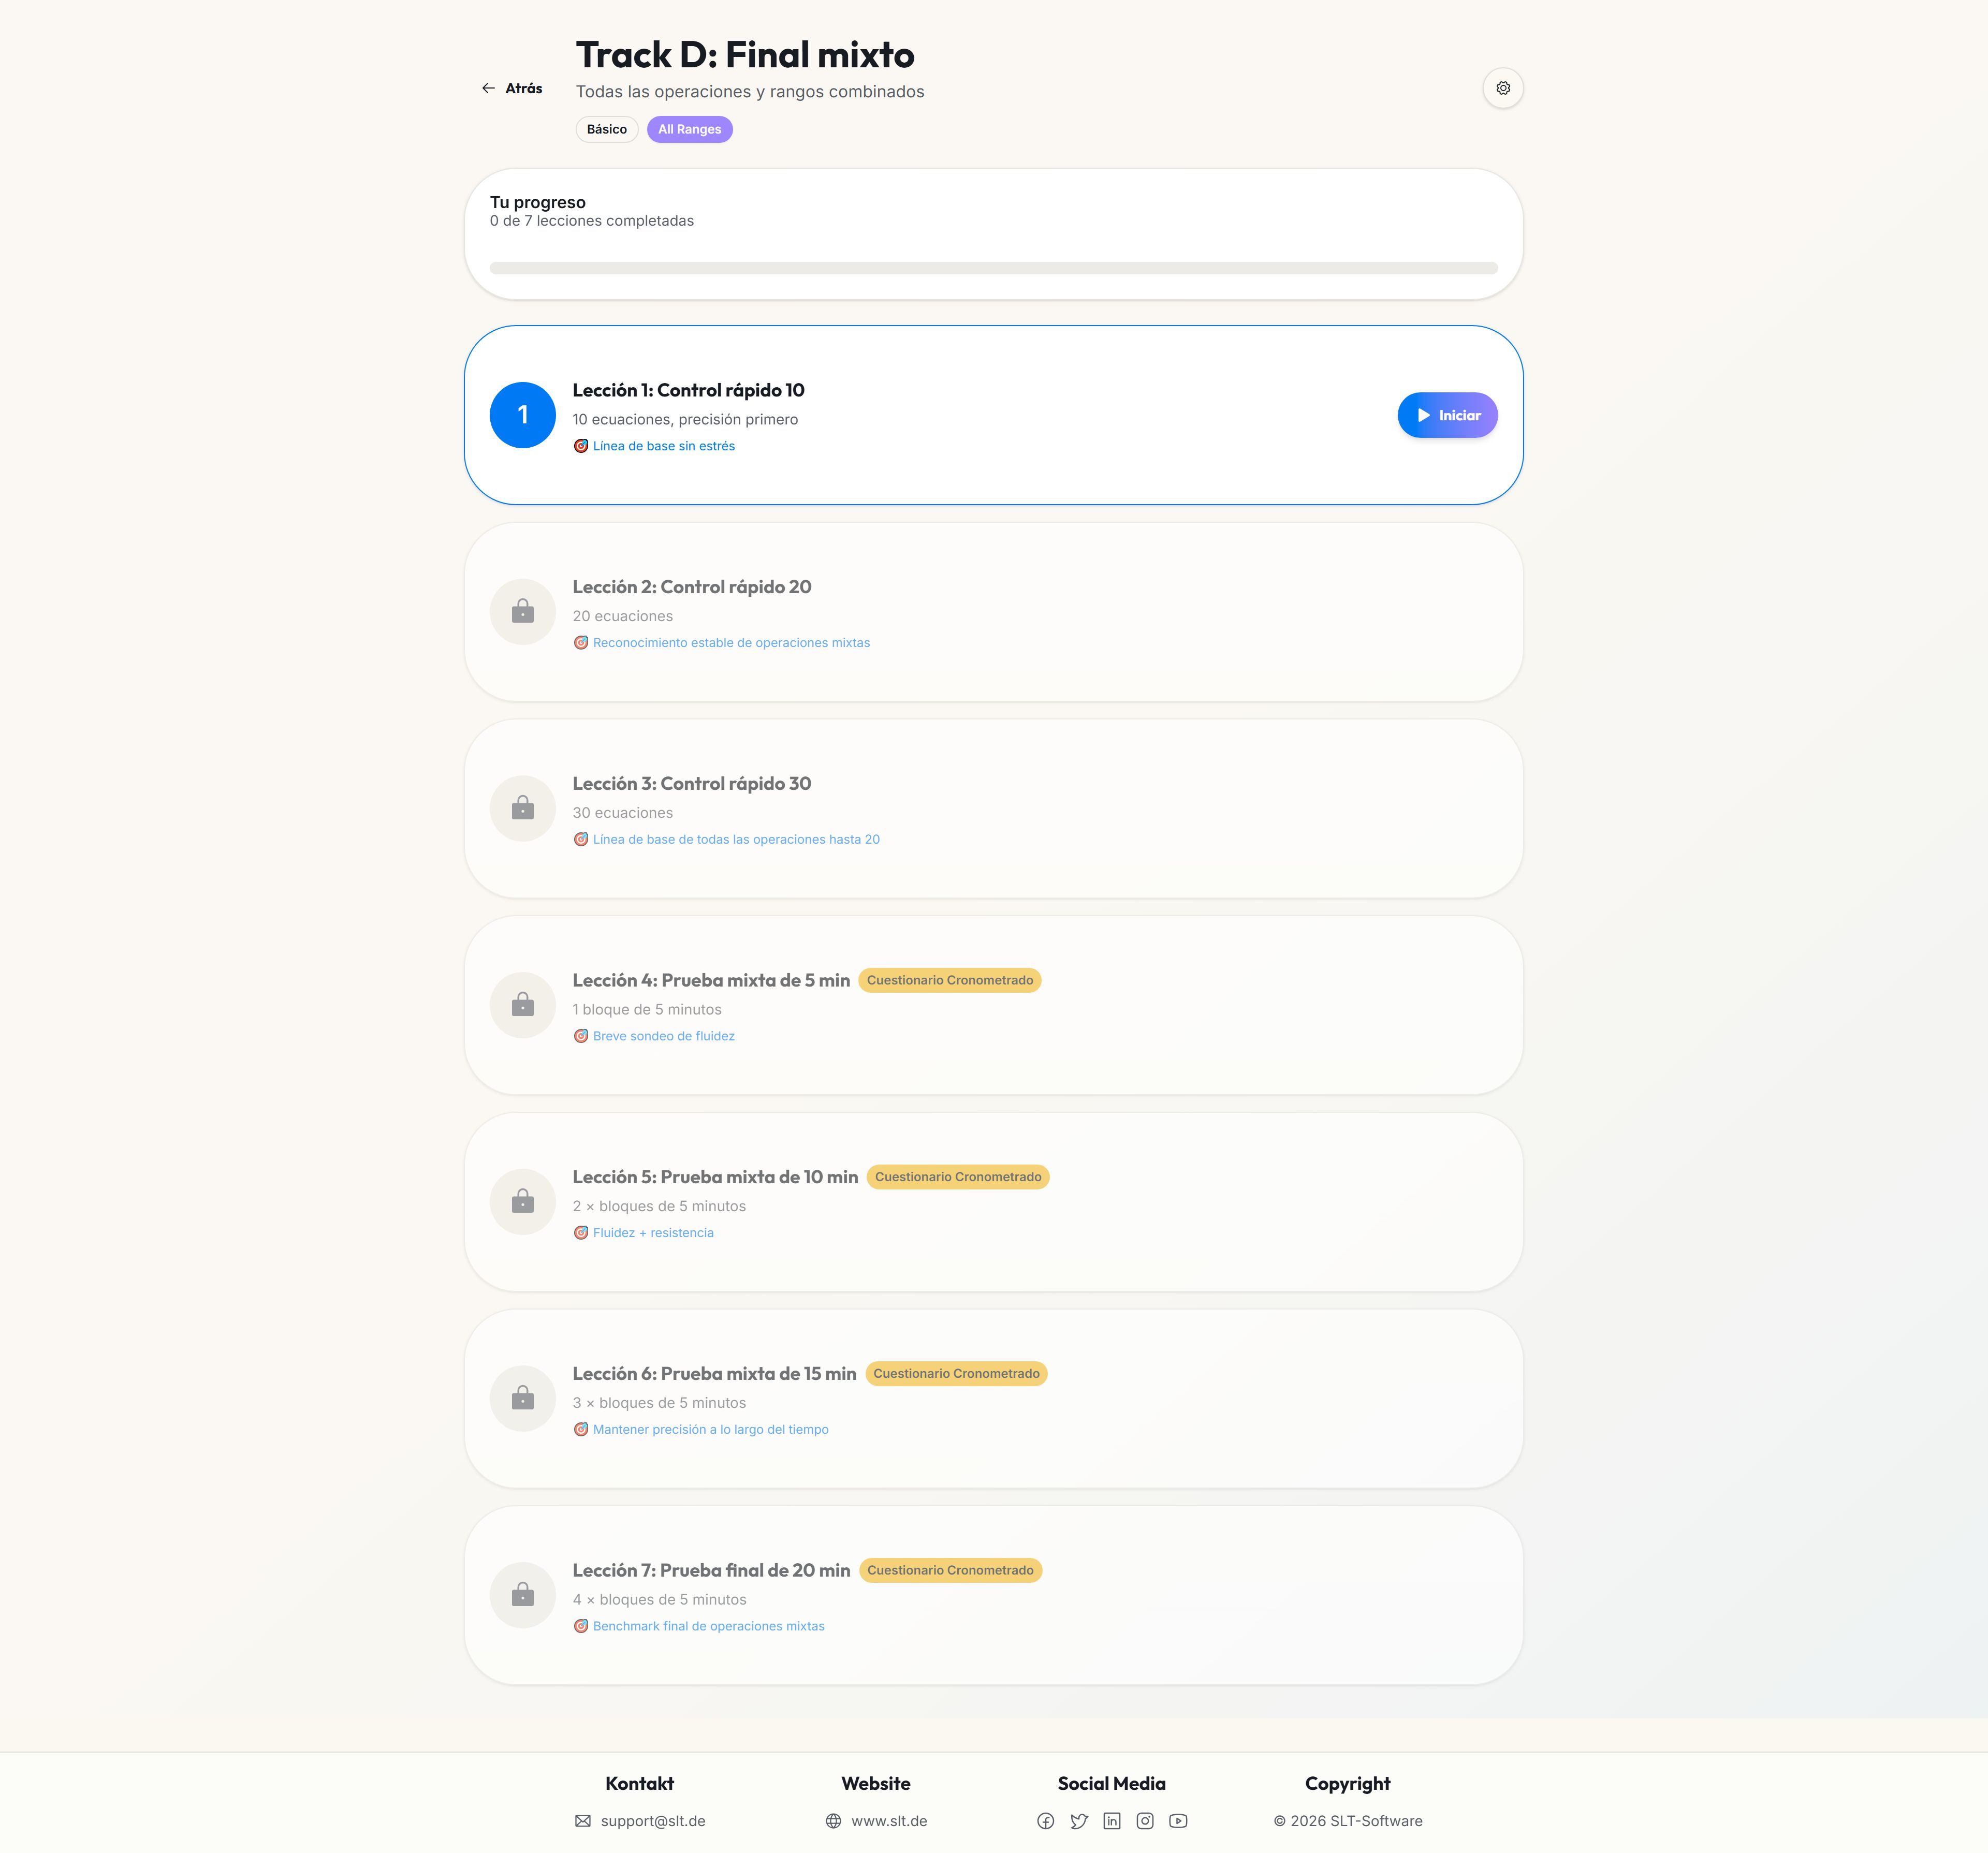Select the All Ranges tag
The image size is (1988, 1853).
(x=689, y=129)
